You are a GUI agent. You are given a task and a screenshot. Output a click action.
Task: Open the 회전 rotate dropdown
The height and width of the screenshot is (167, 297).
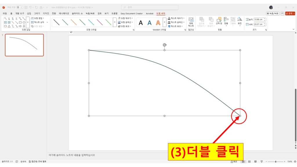coord(240,21)
